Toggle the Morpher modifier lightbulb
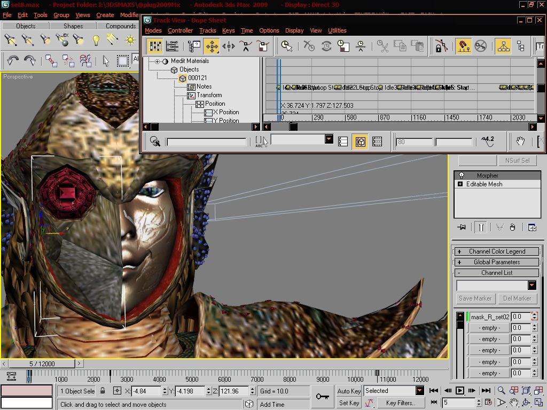Viewport: 547px width, 410px height. pos(461,175)
